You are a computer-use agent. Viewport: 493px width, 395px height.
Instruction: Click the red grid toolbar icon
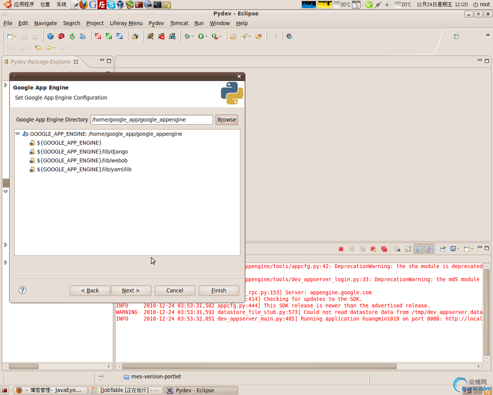click(x=98, y=36)
